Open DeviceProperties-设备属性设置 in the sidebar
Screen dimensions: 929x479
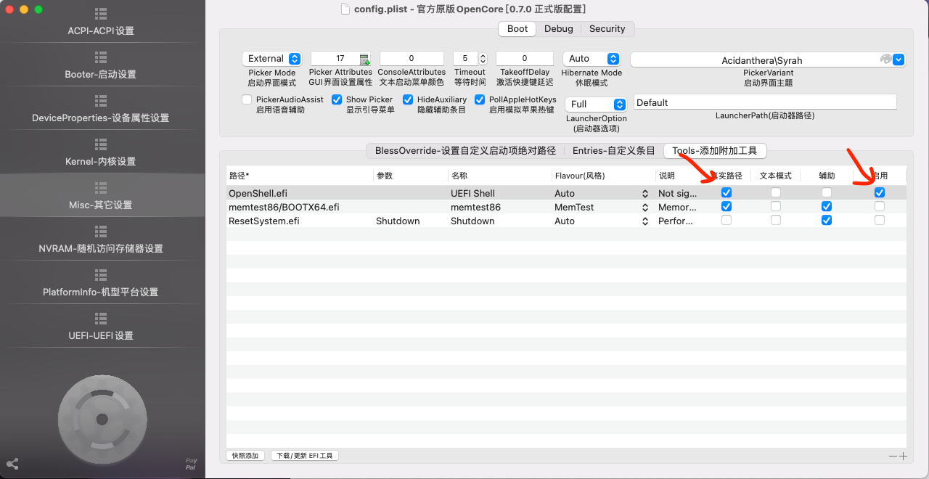tap(101, 109)
